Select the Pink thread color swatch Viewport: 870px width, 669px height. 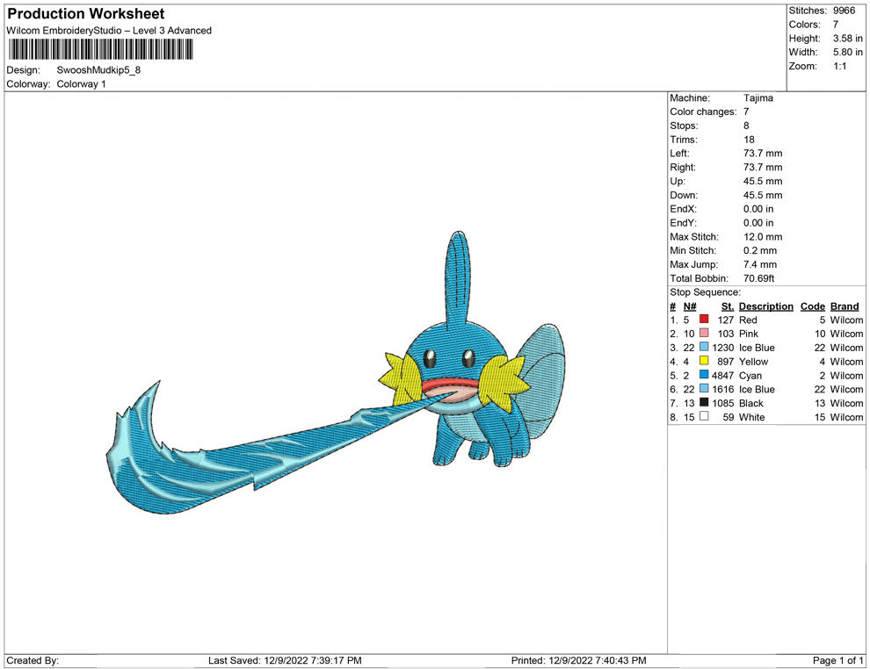(x=704, y=334)
